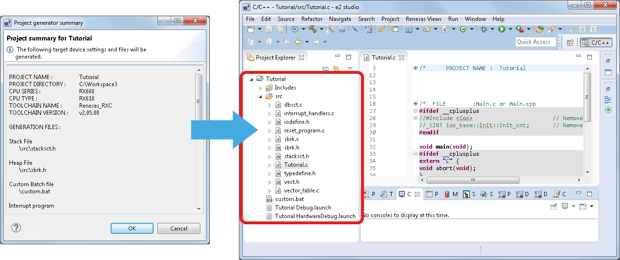Click the Outline view icon in right sidebar
Image resolution: width=620 pixels, height=260 pixels.
(608, 100)
